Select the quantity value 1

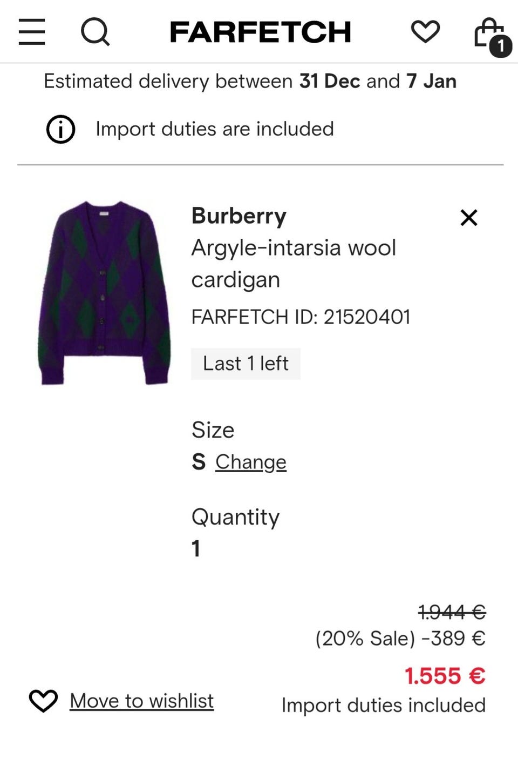click(x=196, y=548)
